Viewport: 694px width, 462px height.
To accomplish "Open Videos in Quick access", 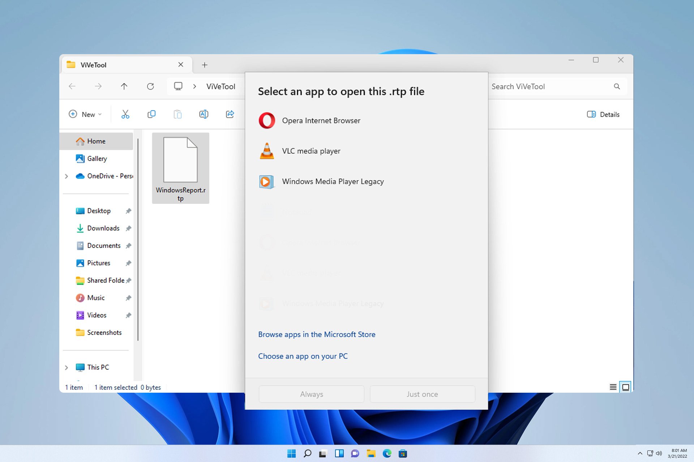I will 96,315.
